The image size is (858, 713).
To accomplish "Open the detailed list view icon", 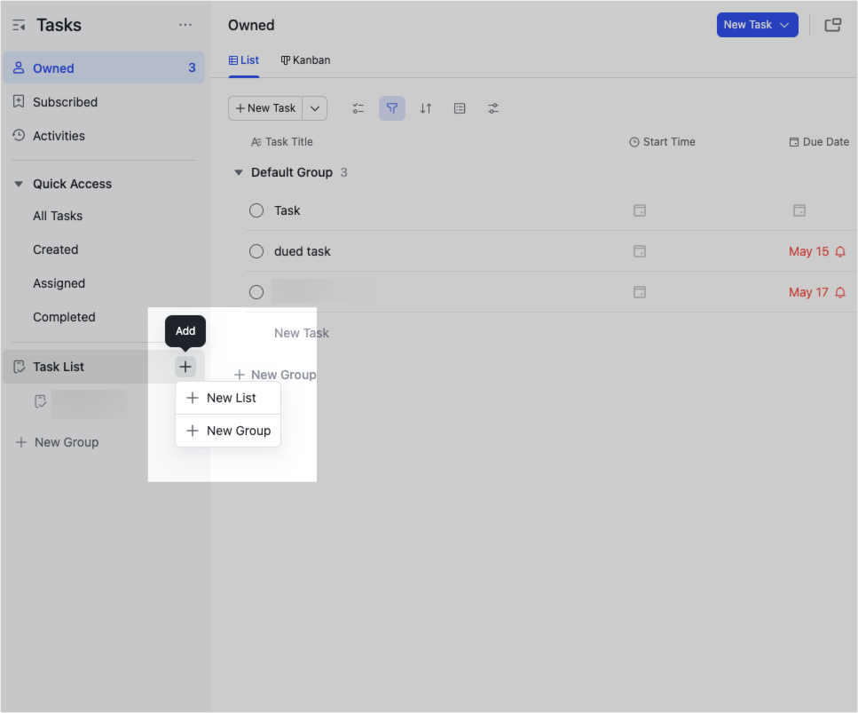I will pos(460,107).
